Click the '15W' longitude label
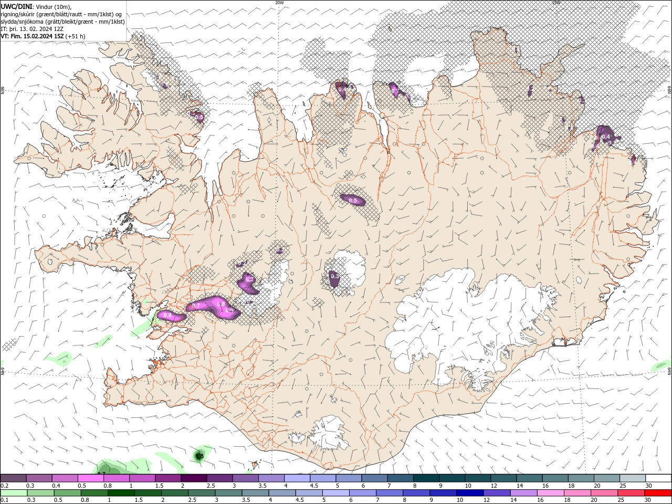 pyautogui.click(x=556, y=3)
